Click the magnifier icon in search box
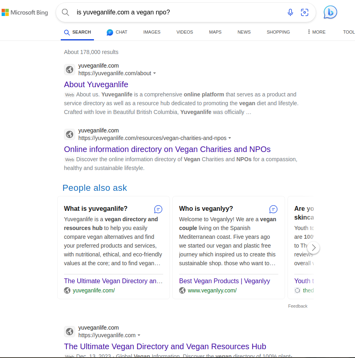 click(x=66, y=12)
